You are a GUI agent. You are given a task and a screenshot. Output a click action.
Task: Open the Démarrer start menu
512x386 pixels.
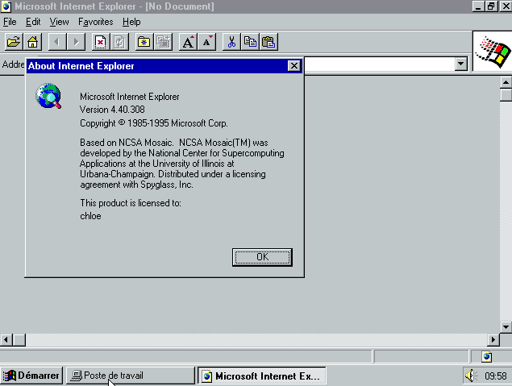tap(31, 376)
